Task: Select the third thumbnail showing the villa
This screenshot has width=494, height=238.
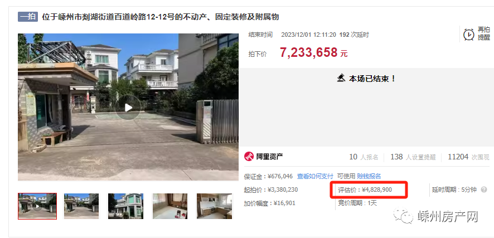Action: (x=125, y=206)
